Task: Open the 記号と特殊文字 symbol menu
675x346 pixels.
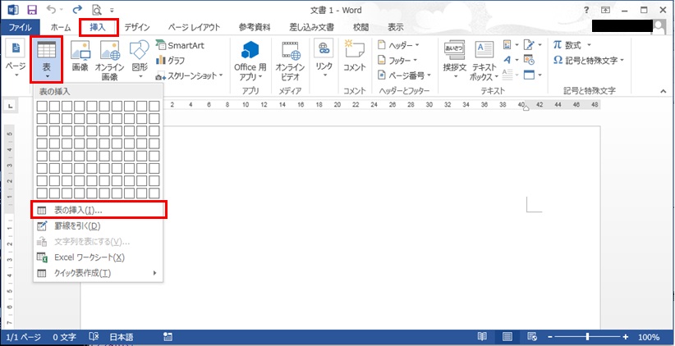Action: [x=588, y=60]
